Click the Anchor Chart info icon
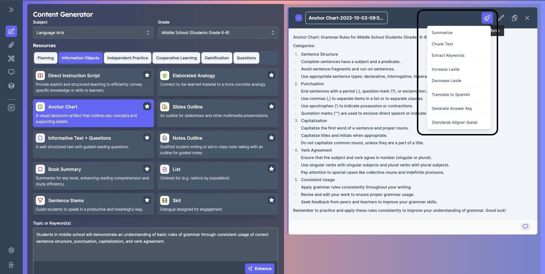 coord(40,107)
